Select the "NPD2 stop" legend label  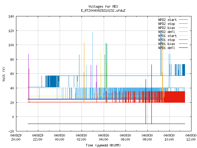click(167, 24)
